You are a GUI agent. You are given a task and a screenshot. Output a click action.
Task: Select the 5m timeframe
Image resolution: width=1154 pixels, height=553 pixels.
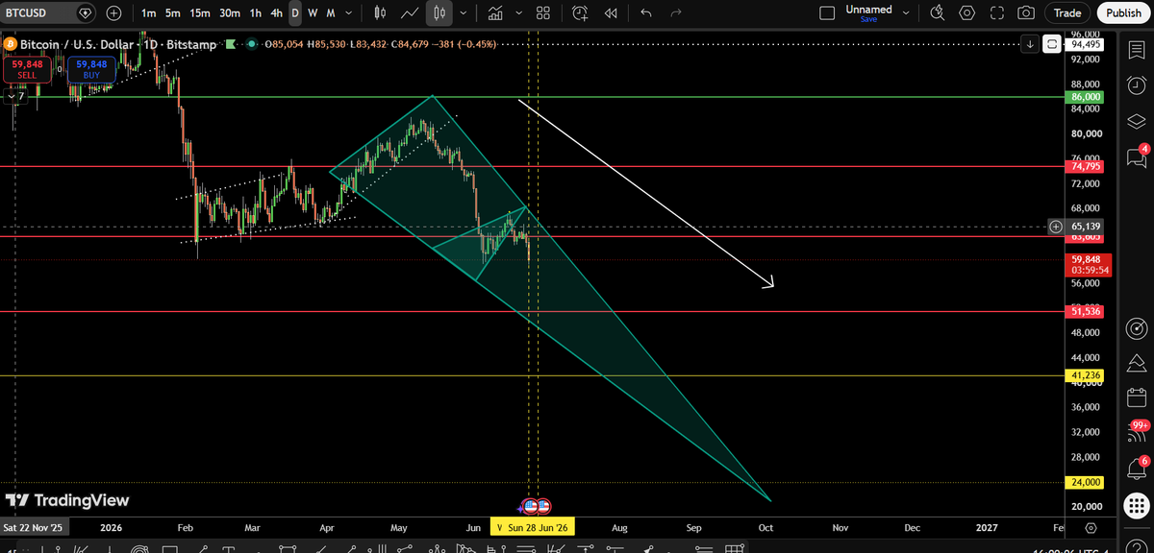[x=172, y=13]
